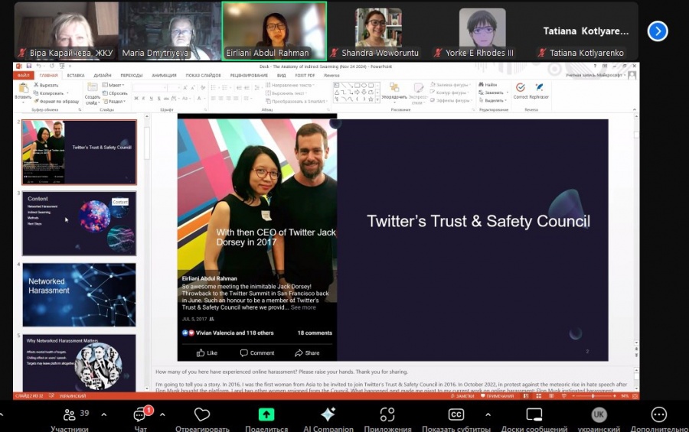Open the Заменить (Replace) dropdown arrow

coord(507,93)
